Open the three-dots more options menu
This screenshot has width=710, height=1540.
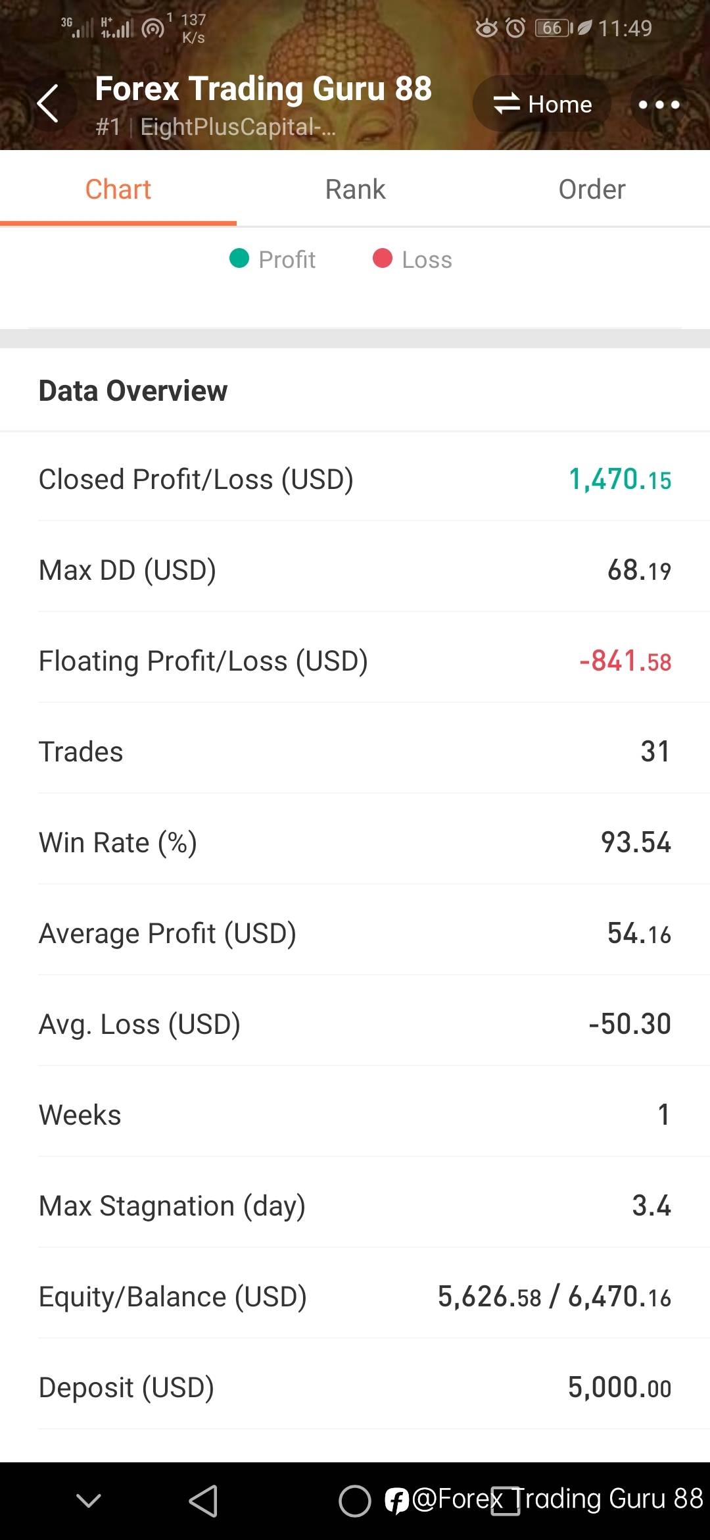(x=659, y=104)
